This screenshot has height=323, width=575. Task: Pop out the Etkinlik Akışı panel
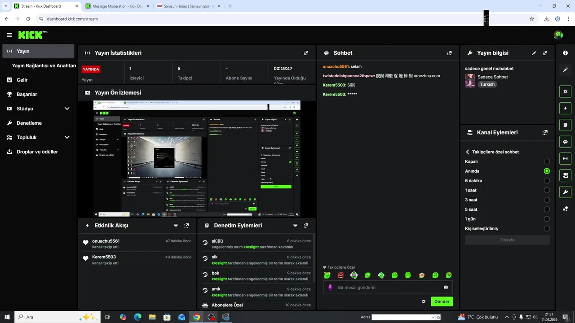click(186, 226)
